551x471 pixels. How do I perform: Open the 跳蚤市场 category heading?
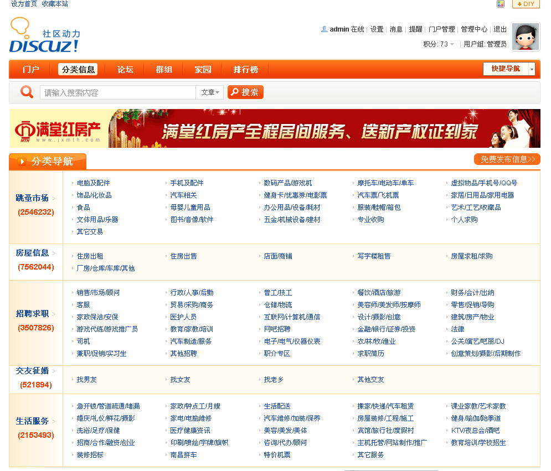(x=32, y=198)
